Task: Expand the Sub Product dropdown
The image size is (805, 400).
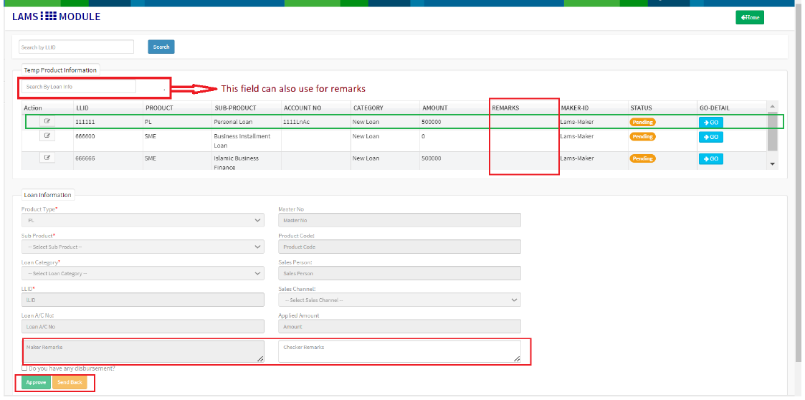Action: click(143, 247)
